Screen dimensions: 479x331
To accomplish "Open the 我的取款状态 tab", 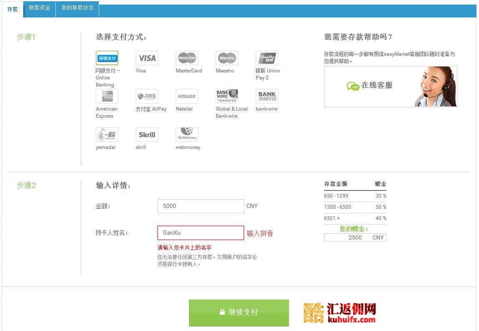I will (77, 8).
